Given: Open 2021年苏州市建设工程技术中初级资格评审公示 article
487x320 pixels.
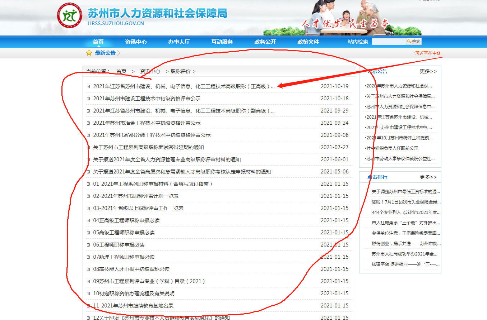Looking at the screenshot, I should click(147, 99).
